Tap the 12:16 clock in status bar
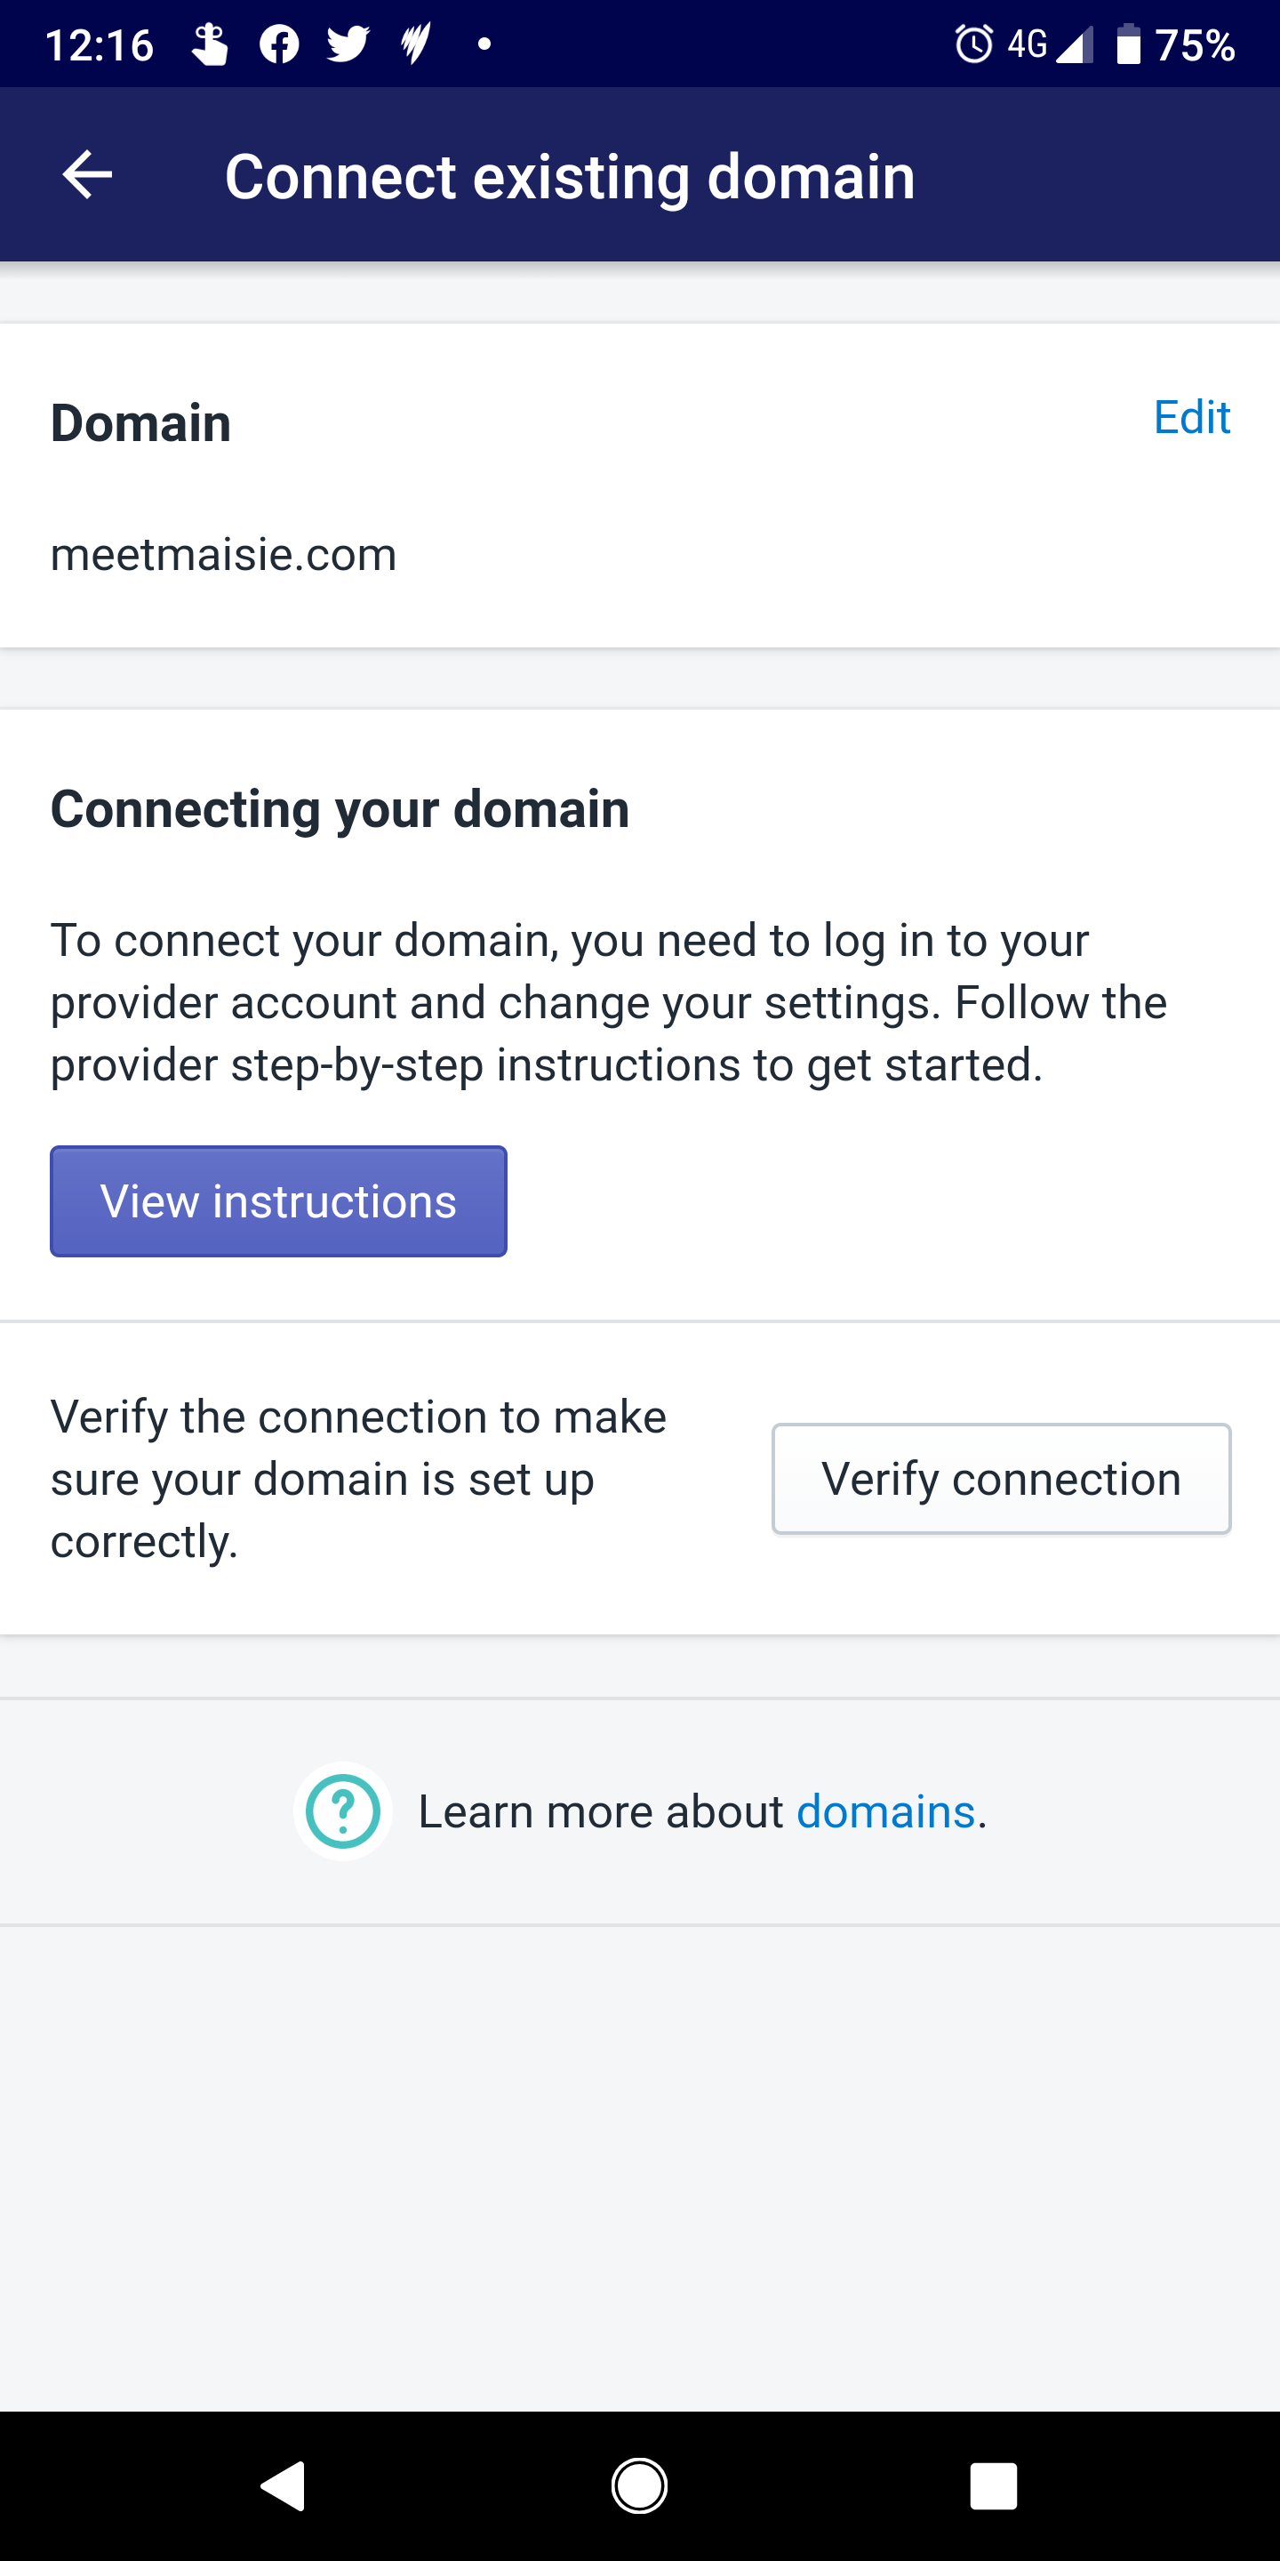This screenshot has height=2561, width=1280. pyautogui.click(x=100, y=44)
